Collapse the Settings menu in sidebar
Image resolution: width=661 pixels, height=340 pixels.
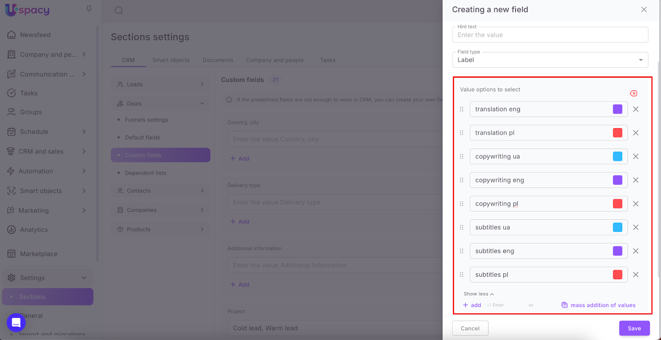84,278
